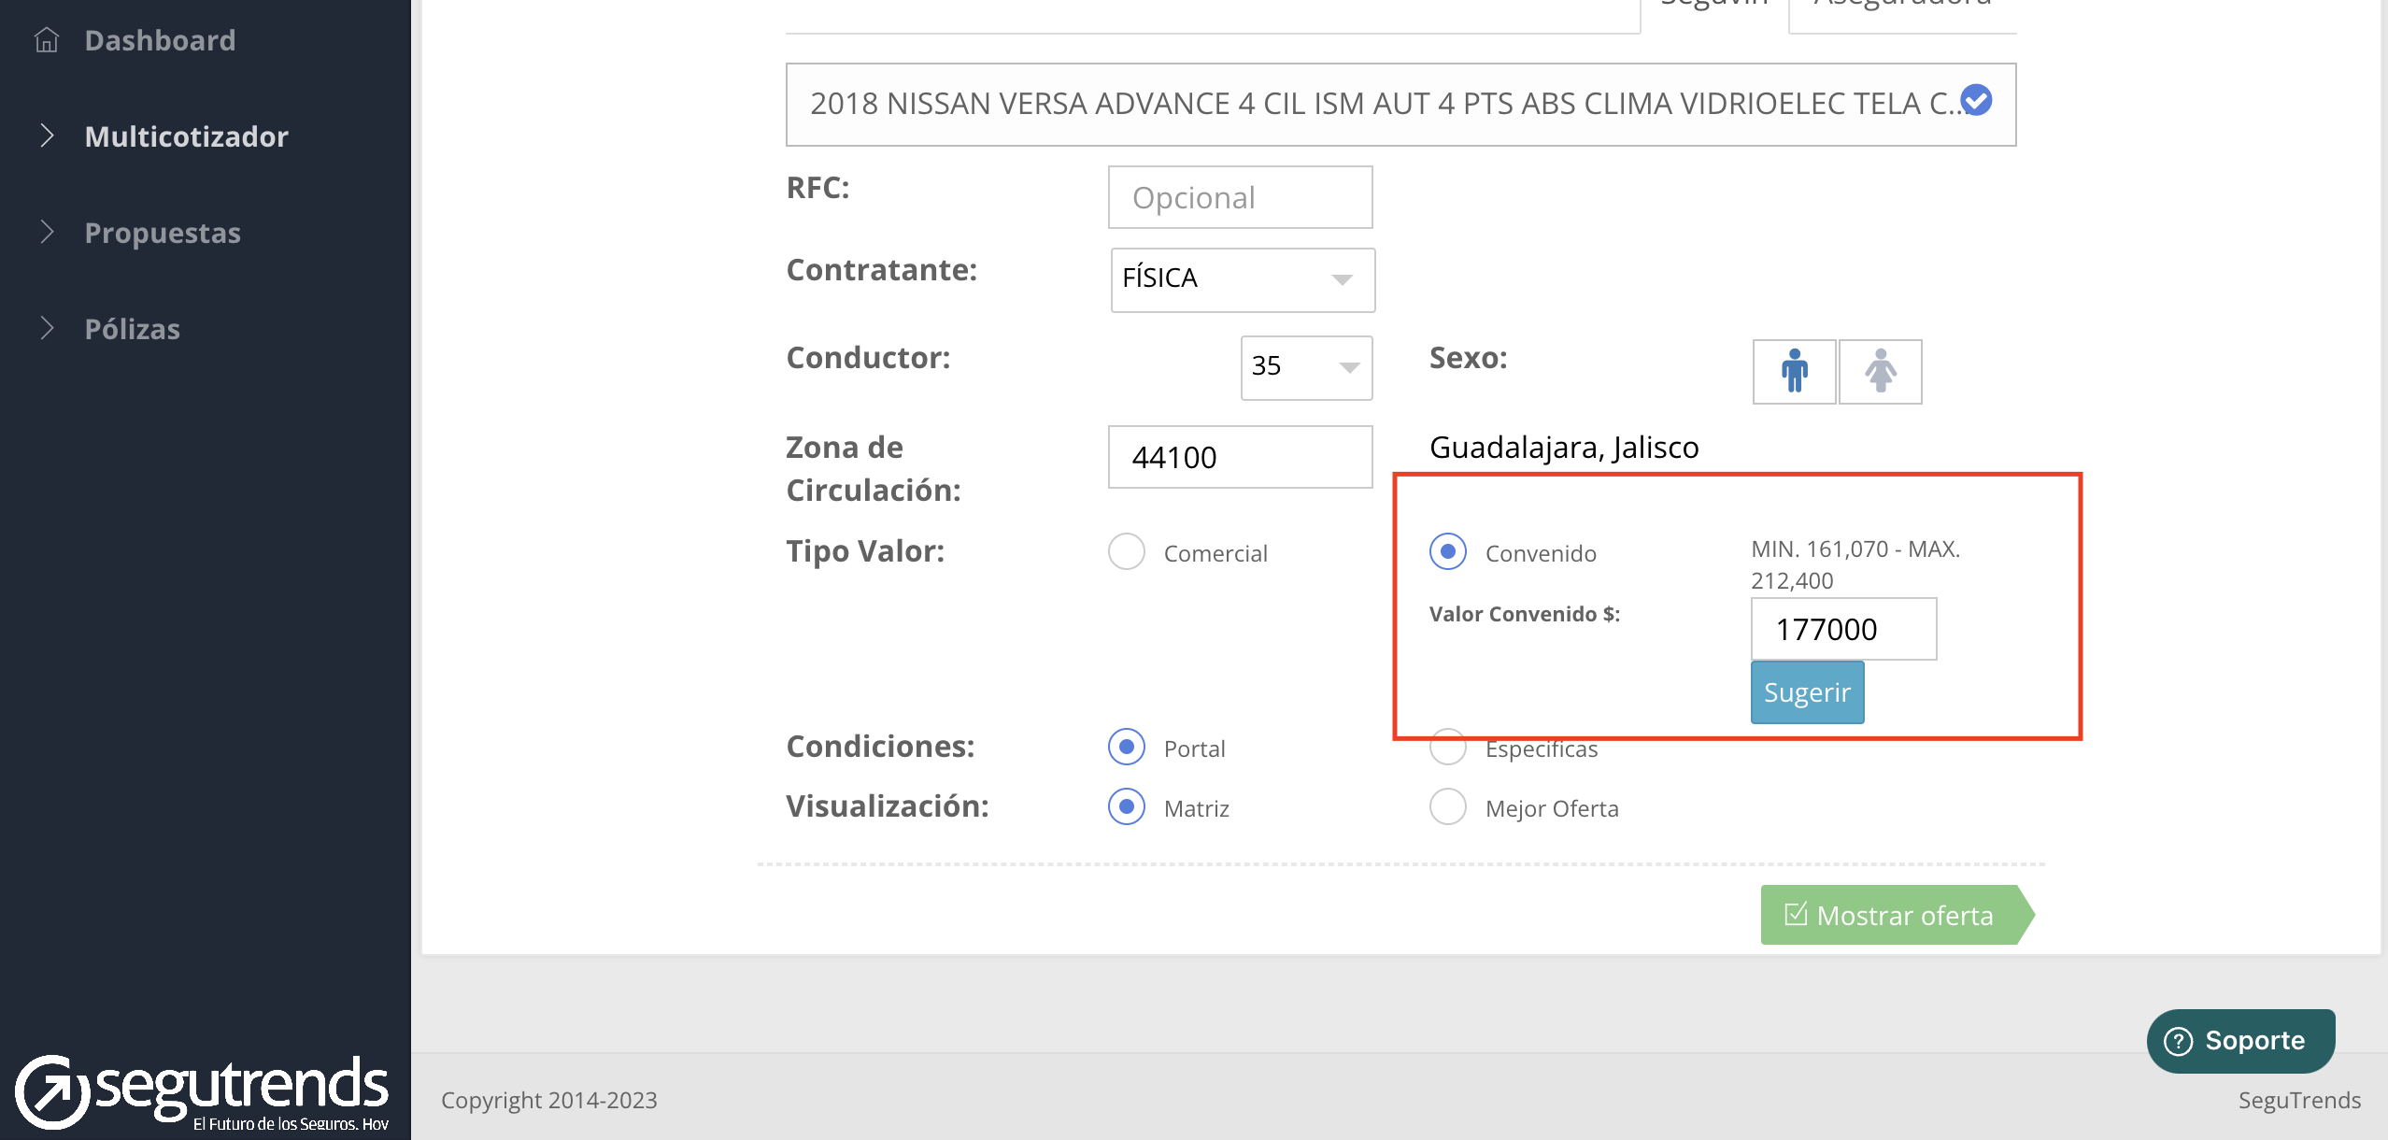Expand the Multicotizador chevron

[48, 135]
